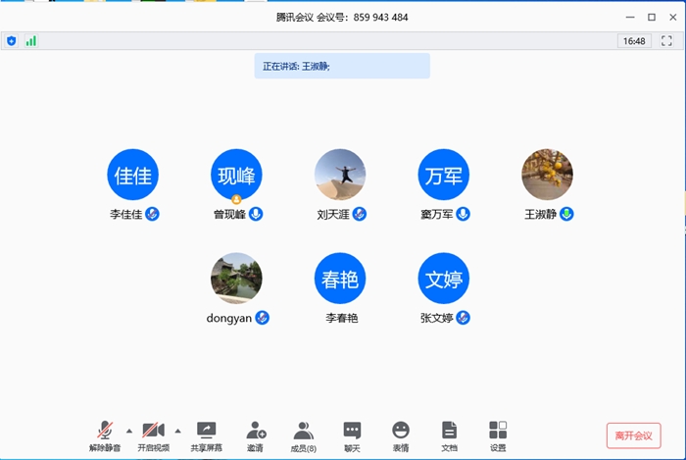Select the 文婷 avatar of 张文婷
This screenshot has height=460, width=686.
(x=444, y=279)
